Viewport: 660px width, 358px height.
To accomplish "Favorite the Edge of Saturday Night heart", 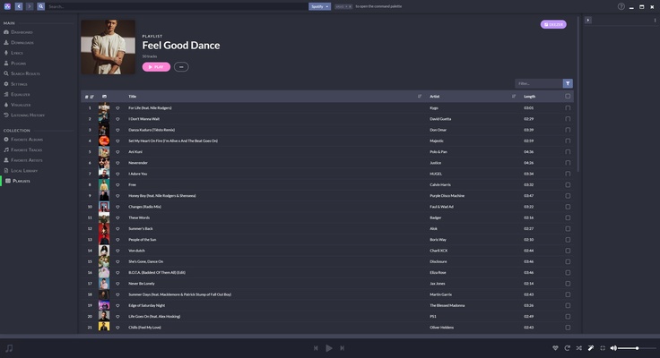I will tap(117, 305).
